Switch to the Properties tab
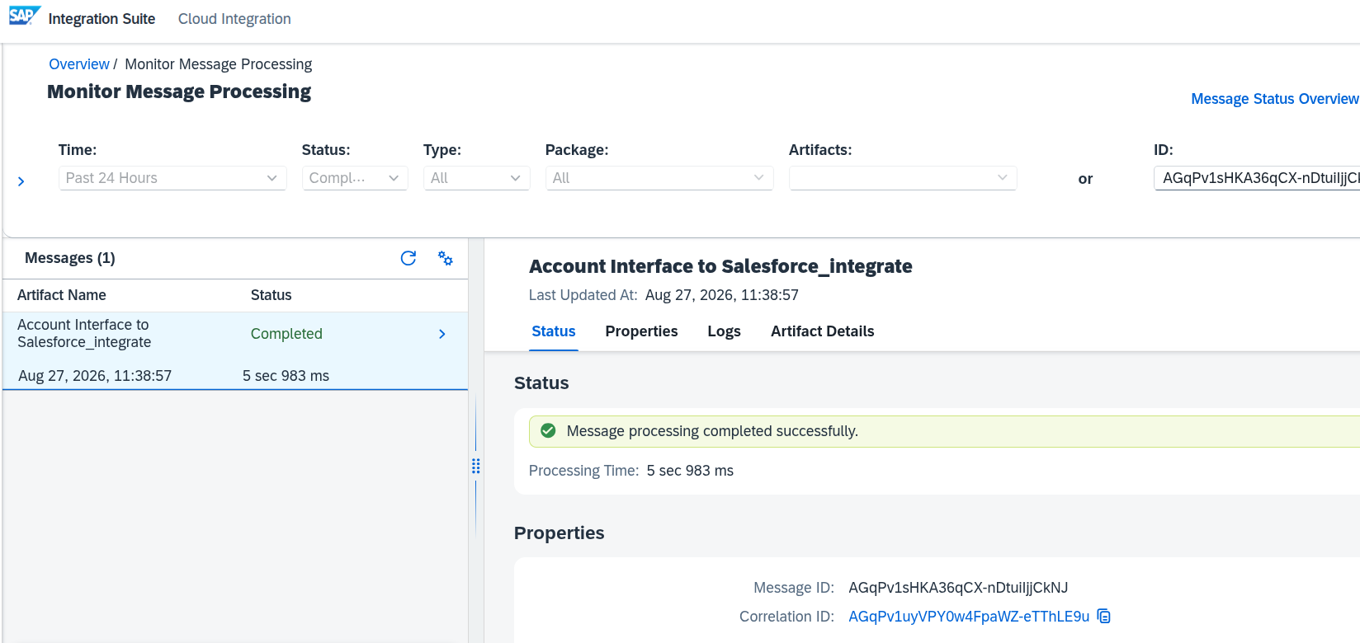This screenshot has height=643, width=1360. coord(641,331)
